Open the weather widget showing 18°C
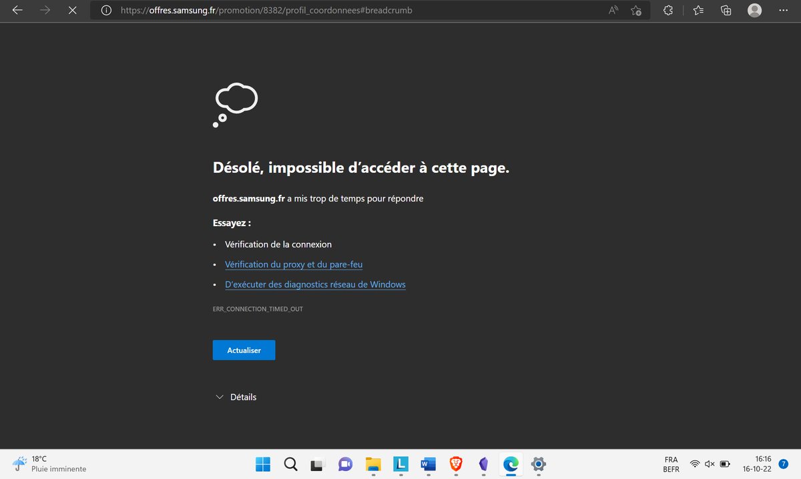This screenshot has width=801, height=479. [50, 464]
